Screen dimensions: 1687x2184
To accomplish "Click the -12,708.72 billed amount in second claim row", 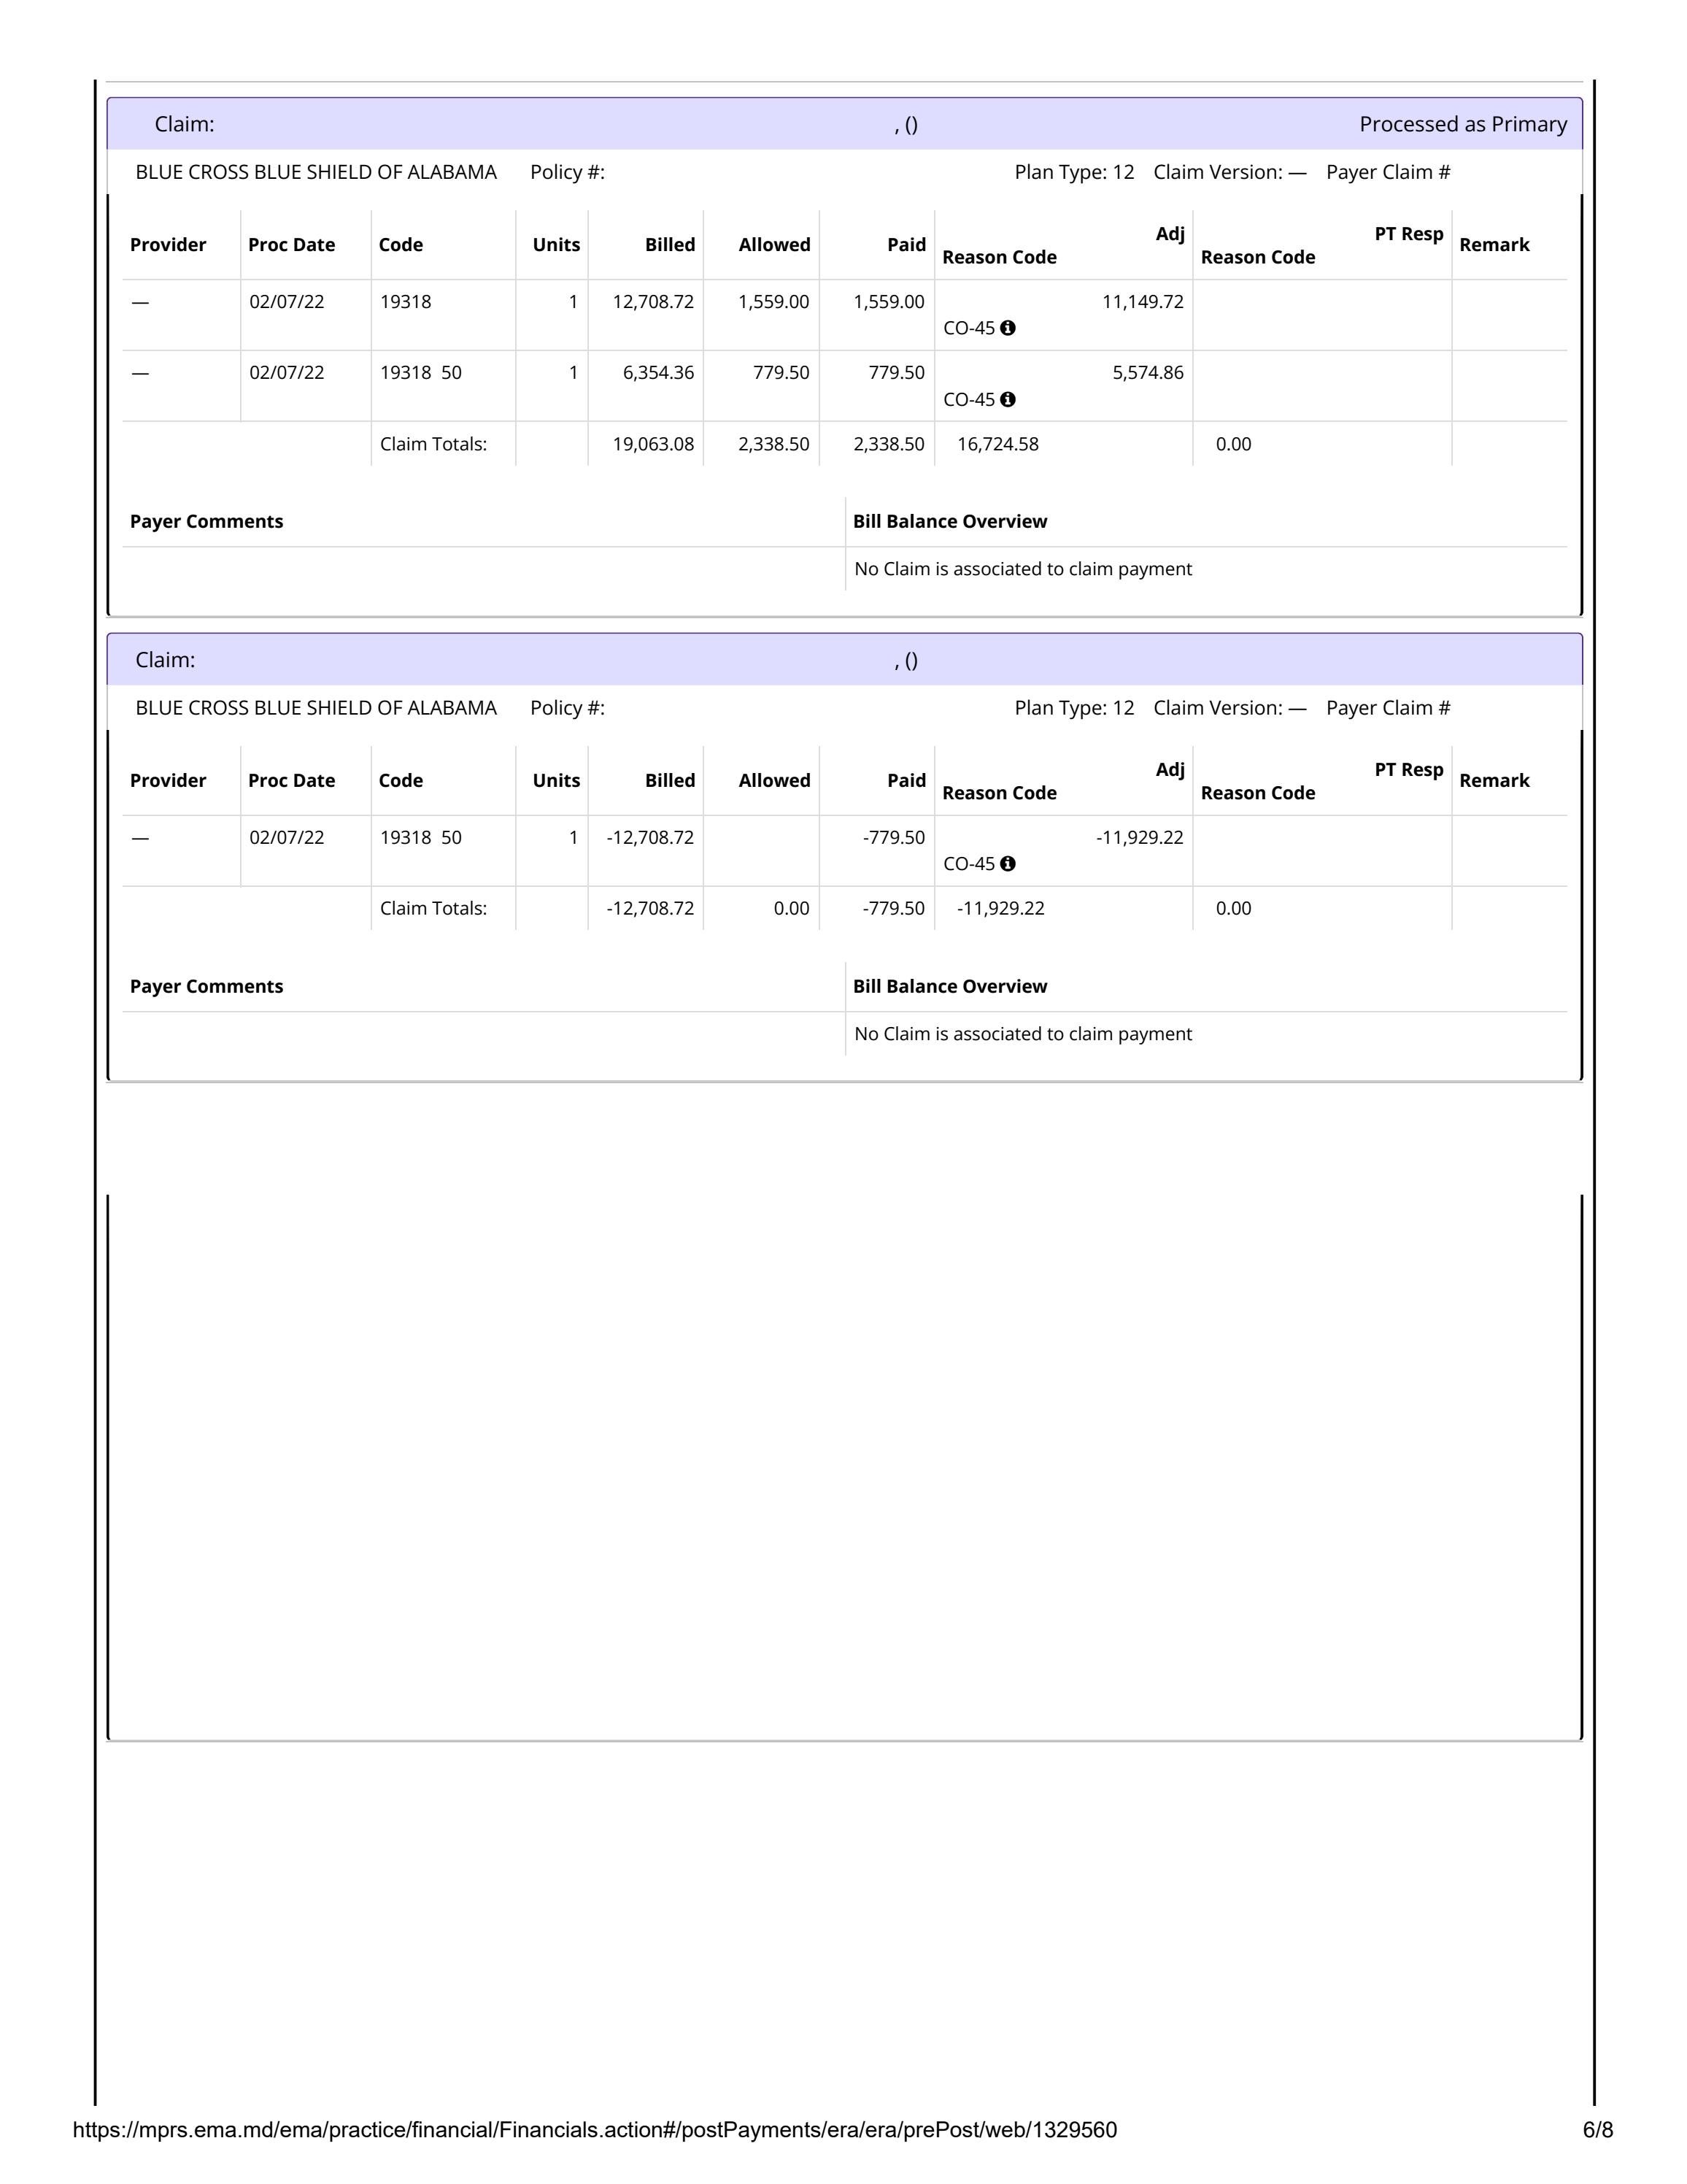I will (649, 837).
